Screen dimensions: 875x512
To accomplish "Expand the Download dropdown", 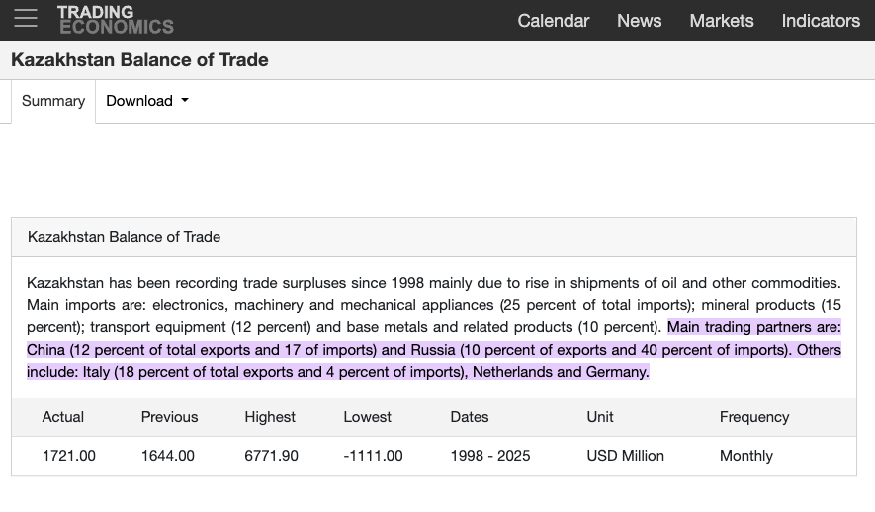I will [x=139, y=101].
